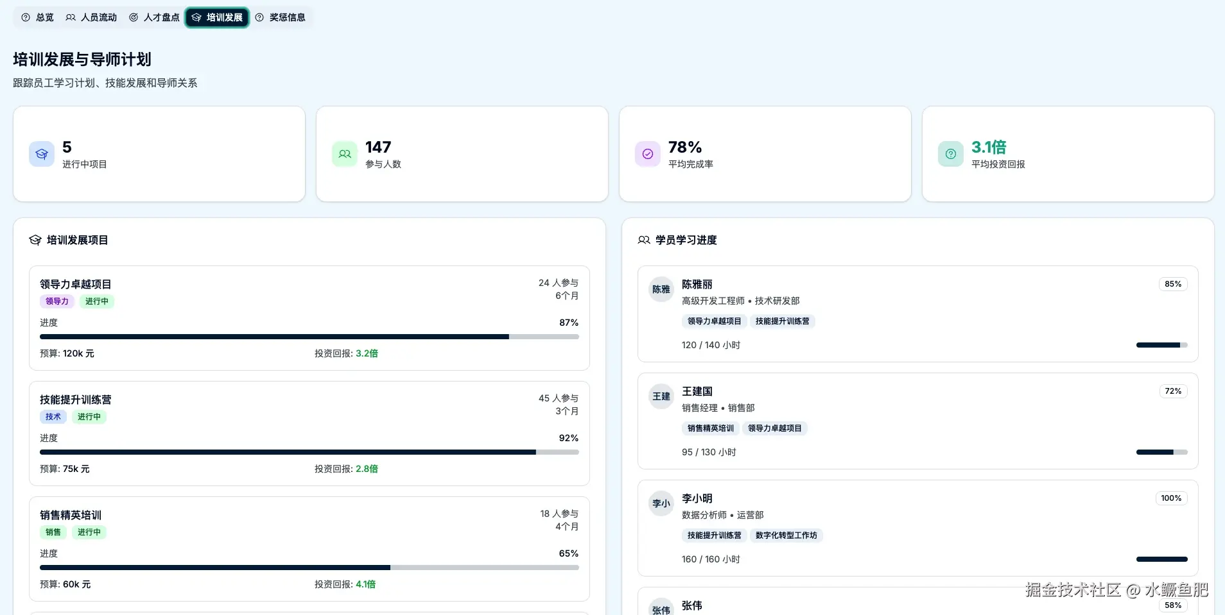Click the 技能提升训练营 tag under 陈雅丽
This screenshot has height=615, width=1225.
pyautogui.click(x=782, y=321)
